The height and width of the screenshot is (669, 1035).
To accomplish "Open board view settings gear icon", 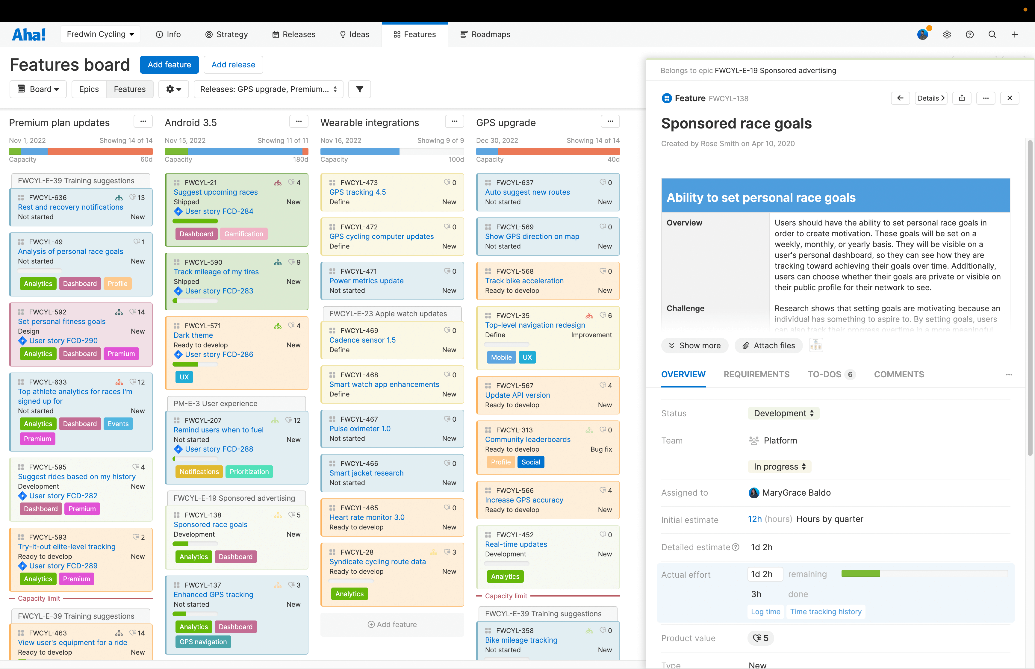I will coord(173,89).
